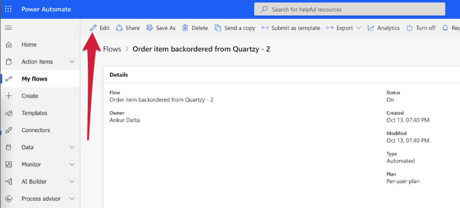Expand the Data section chevron
Screen dimensions: 460x208
click(x=72, y=148)
